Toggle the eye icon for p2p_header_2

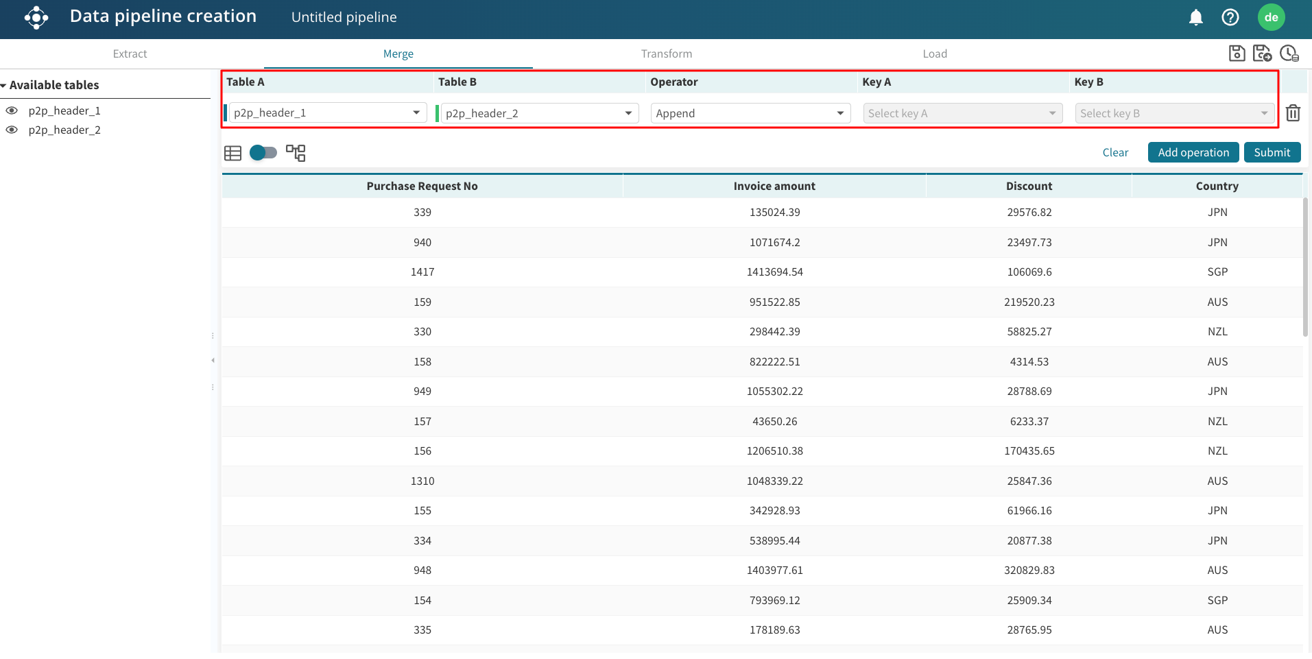[x=12, y=130]
